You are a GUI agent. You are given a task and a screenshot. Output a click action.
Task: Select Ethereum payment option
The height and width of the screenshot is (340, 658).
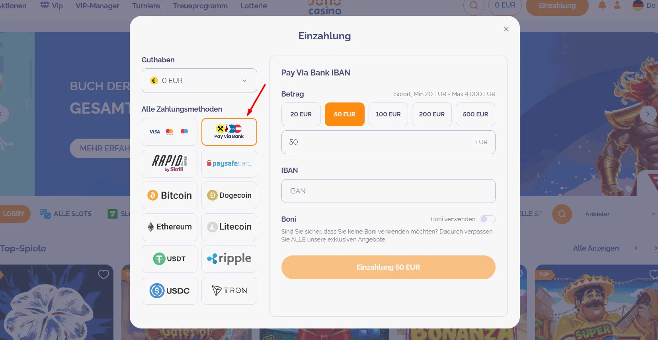[x=170, y=227]
